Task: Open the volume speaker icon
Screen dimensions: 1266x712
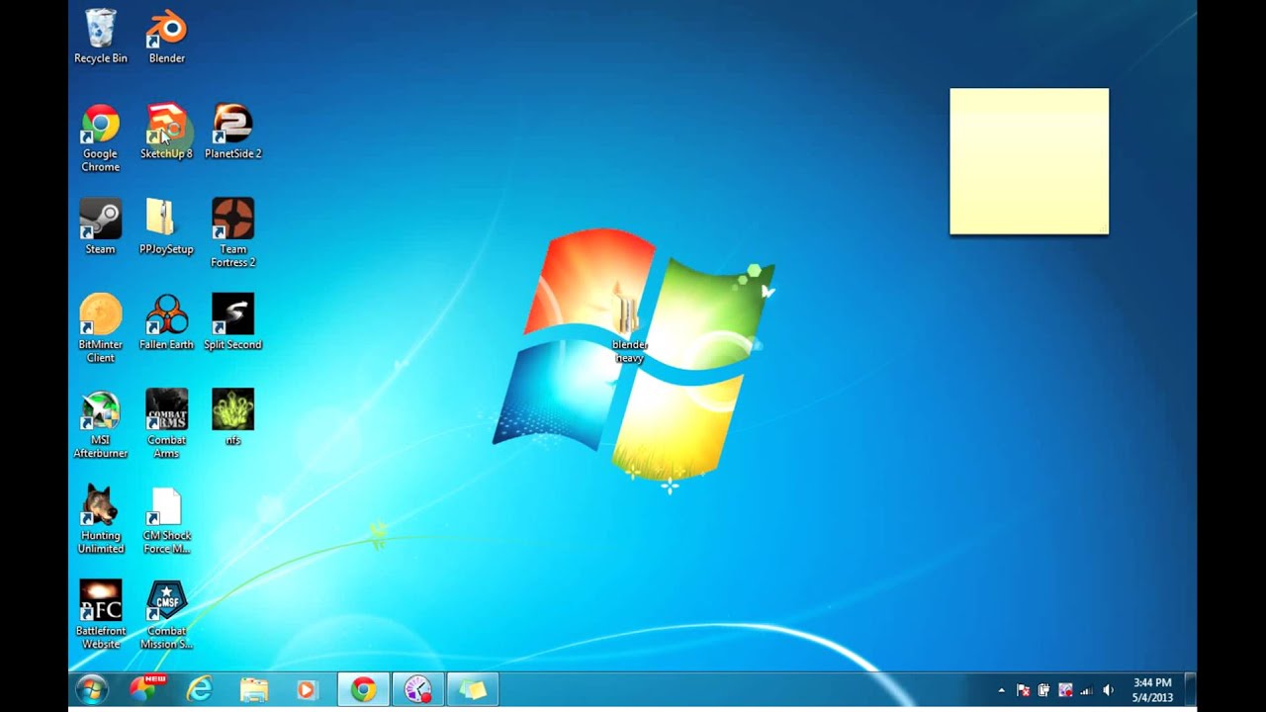Action: coord(1108,690)
